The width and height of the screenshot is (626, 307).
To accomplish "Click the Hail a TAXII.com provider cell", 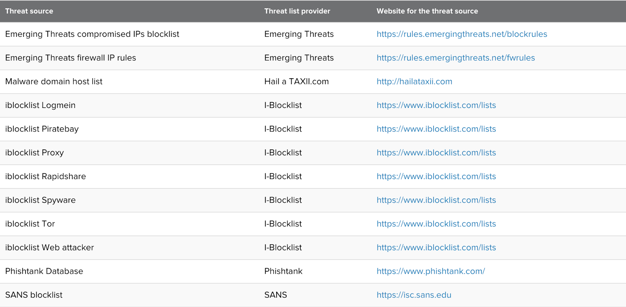I will point(296,81).
